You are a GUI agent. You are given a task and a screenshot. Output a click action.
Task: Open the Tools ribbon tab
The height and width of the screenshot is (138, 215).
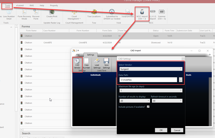click(8, 6)
